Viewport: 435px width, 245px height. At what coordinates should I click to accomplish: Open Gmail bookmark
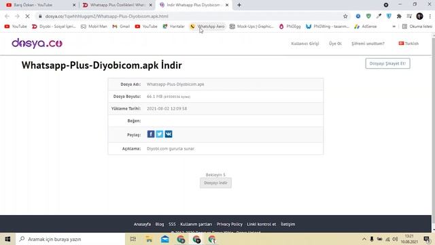121,27
